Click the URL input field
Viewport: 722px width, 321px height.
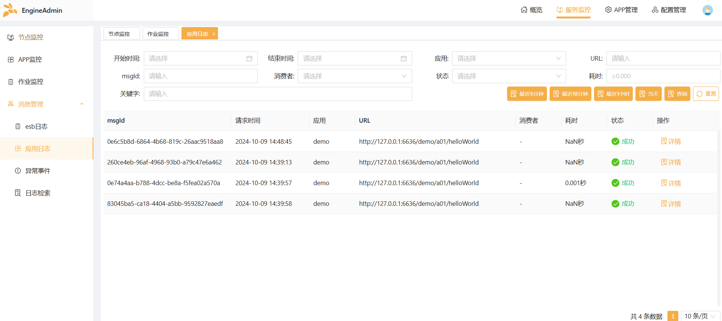click(663, 58)
